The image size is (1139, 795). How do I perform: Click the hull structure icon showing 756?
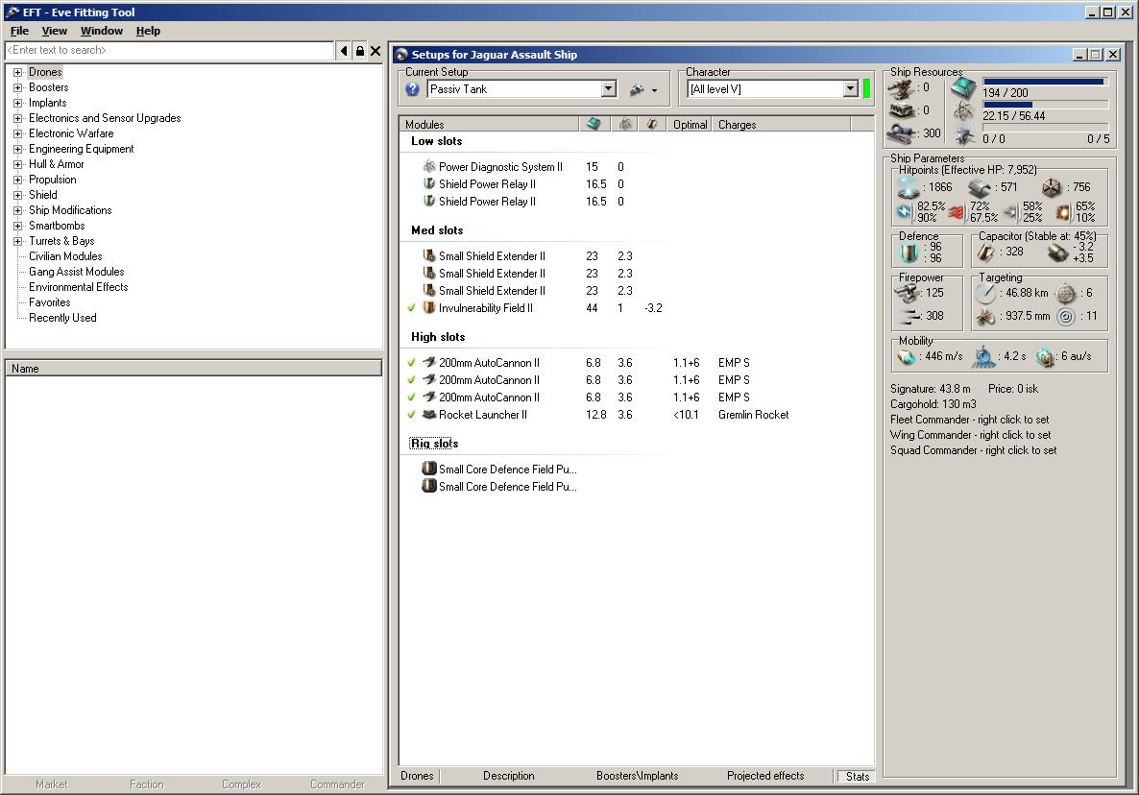click(x=1051, y=188)
